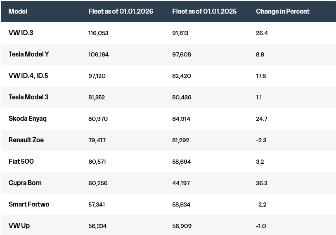Select the VW Up cell

coord(19,226)
